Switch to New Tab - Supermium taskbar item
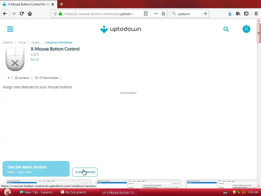261x196 pixels. pyautogui.click(x=37, y=192)
